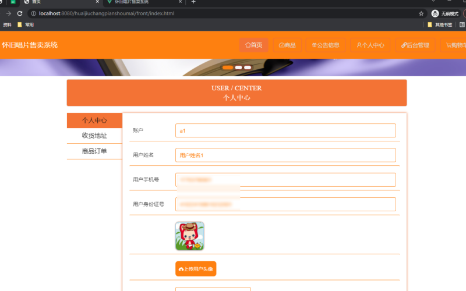Open the 其他书签 bookmarks folder
The height and width of the screenshot is (291, 466).
(440, 24)
